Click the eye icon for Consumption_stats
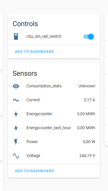 coord(16,86)
